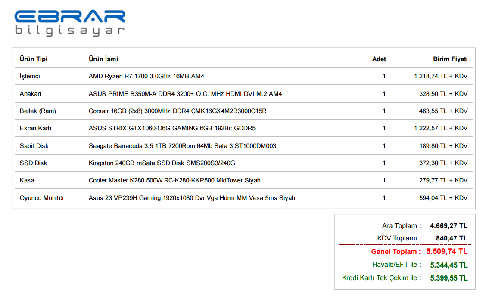
Task: Click the VAT total '840,47 TL'
Action: tap(452, 238)
